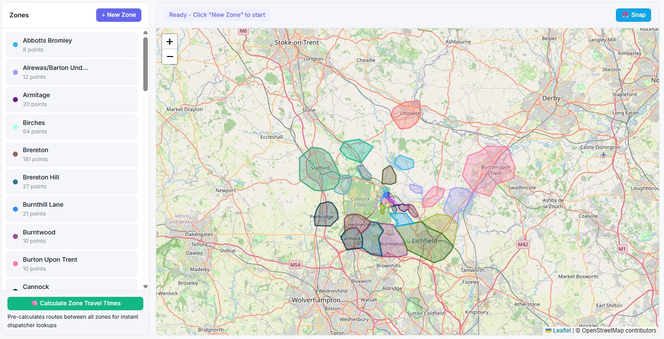
Task: Click the M42 road shield on map
Action: click(523, 244)
